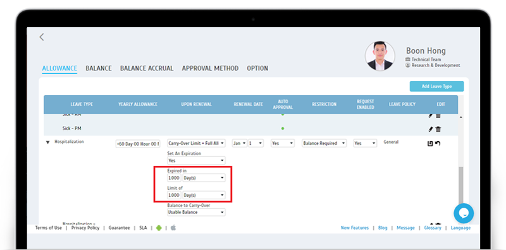The image size is (506, 250).
Task: Open the Limit of unit dropdown
Action: pos(204,195)
